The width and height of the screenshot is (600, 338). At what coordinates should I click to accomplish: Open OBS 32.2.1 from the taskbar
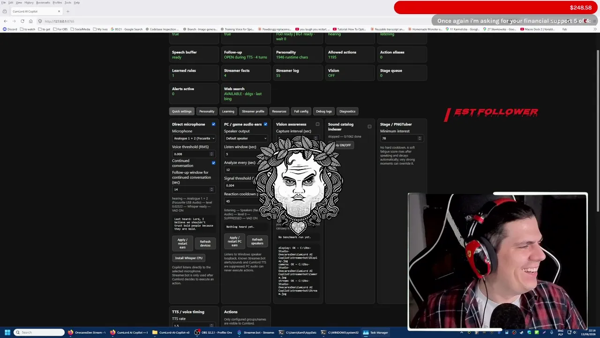tap(214, 332)
